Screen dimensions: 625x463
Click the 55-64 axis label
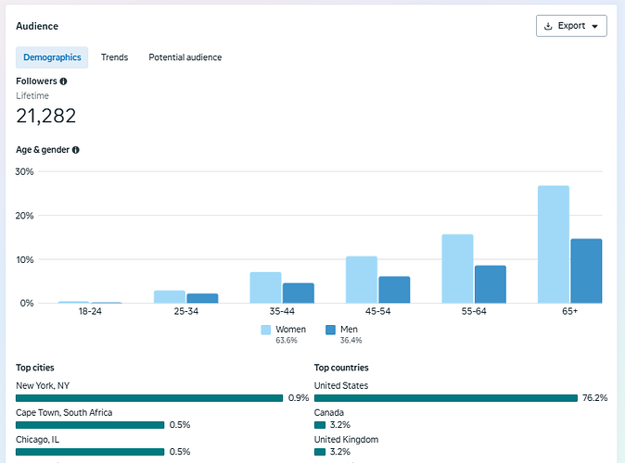click(x=474, y=311)
